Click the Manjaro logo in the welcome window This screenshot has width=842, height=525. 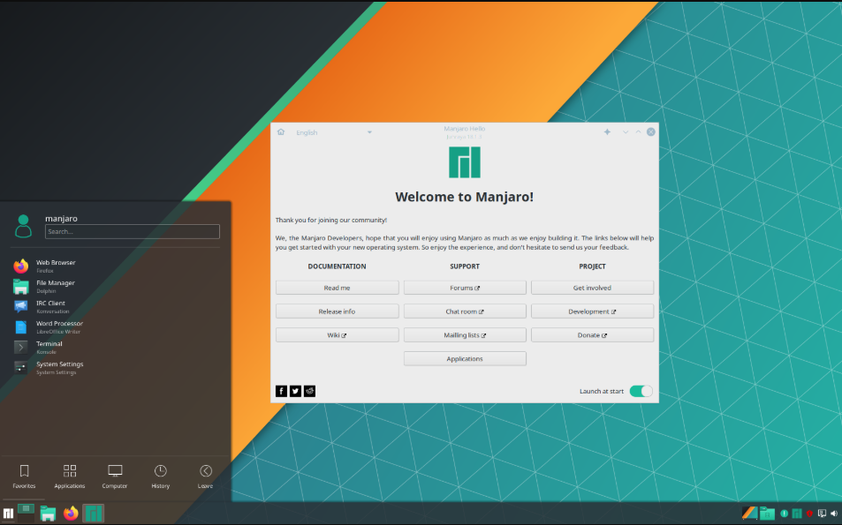[465, 162]
